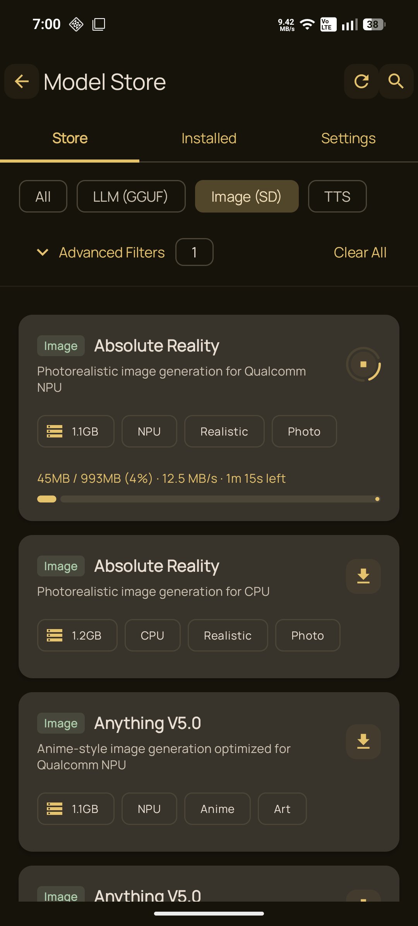Switch to the Installed tab
Viewport: 418px width, 926px height.
[x=209, y=139]
